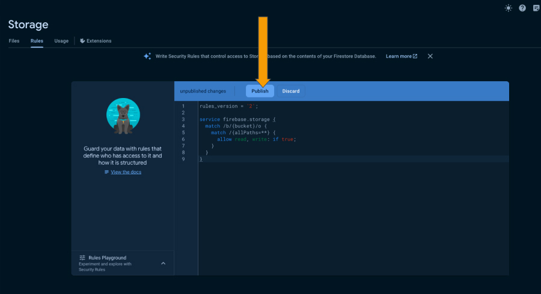Click empty editor area below the code
The image size is (541, 294).
point(353,218)
